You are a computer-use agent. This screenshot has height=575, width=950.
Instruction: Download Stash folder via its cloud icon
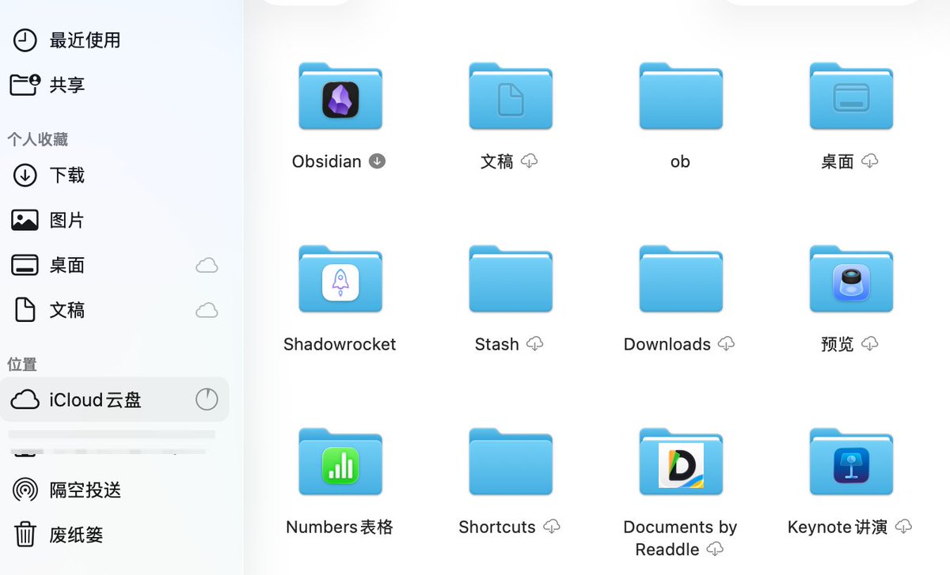click(535, 344)
